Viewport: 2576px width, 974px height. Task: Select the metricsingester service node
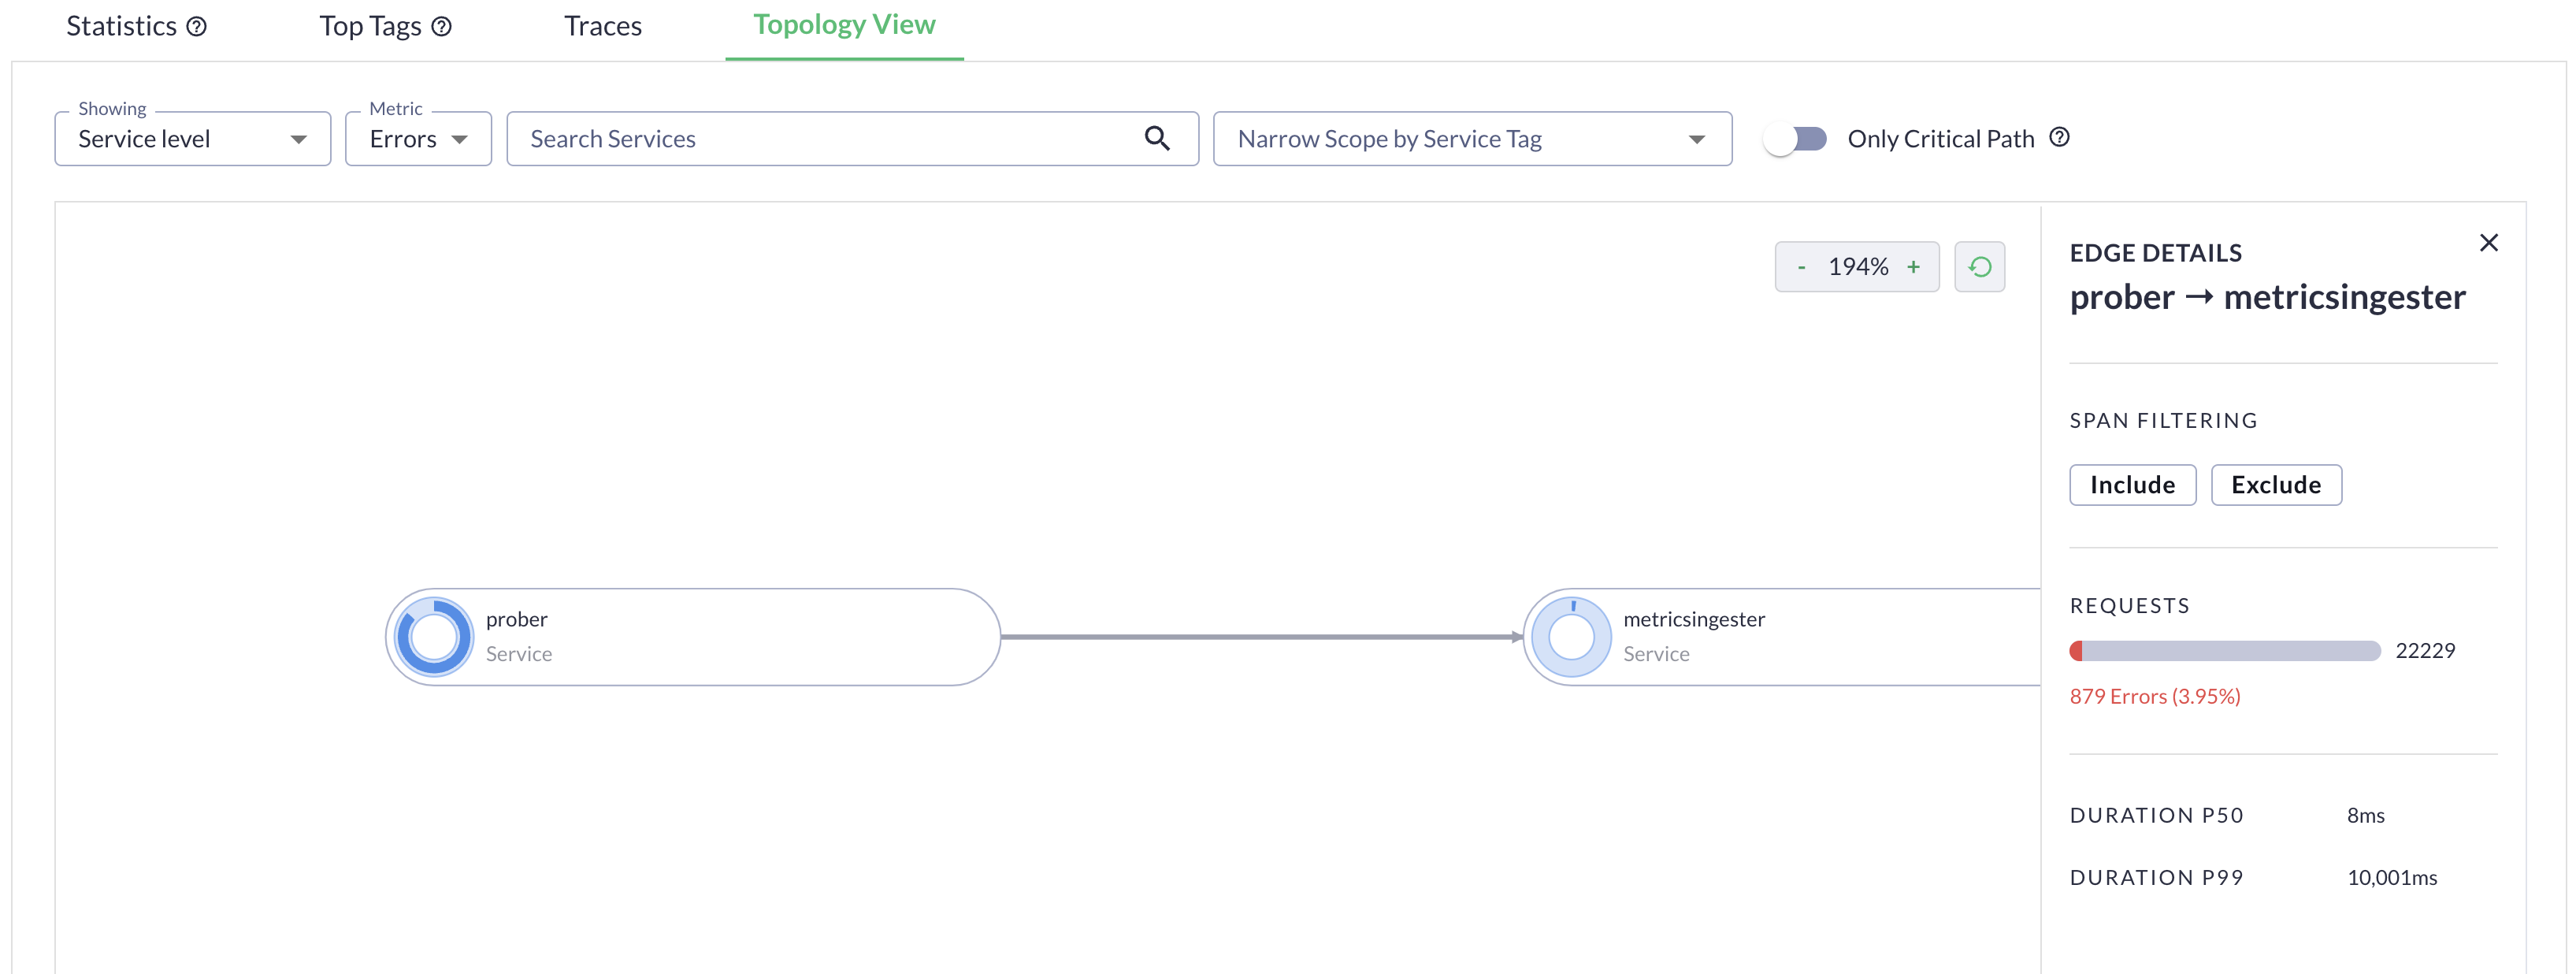coord(1782,637)
